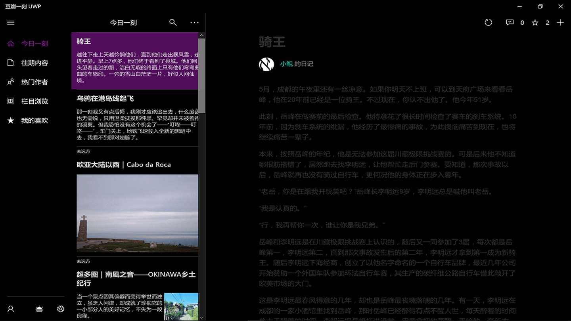
Task: Refresh the article with the reload icon
Action: click(x=489, y=23)
